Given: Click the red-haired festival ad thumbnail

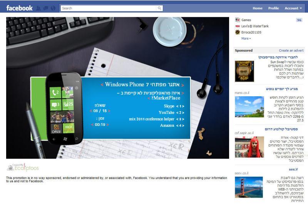Looking at the screenshot, I should [x=249, y=147].
